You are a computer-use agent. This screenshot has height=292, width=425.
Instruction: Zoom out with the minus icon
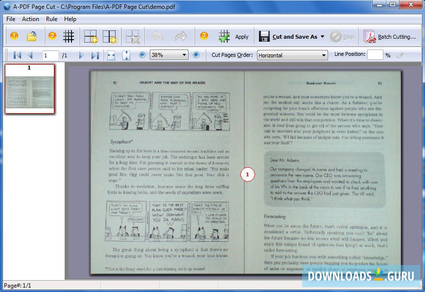pyautogui.click(x=142, y=55)
